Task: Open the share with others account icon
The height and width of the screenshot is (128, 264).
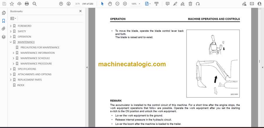Action: click(260, 4)
